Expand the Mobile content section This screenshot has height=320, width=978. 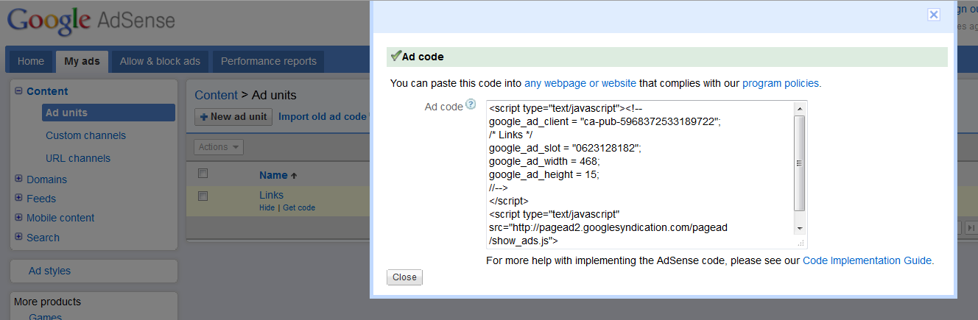[18, 217]
